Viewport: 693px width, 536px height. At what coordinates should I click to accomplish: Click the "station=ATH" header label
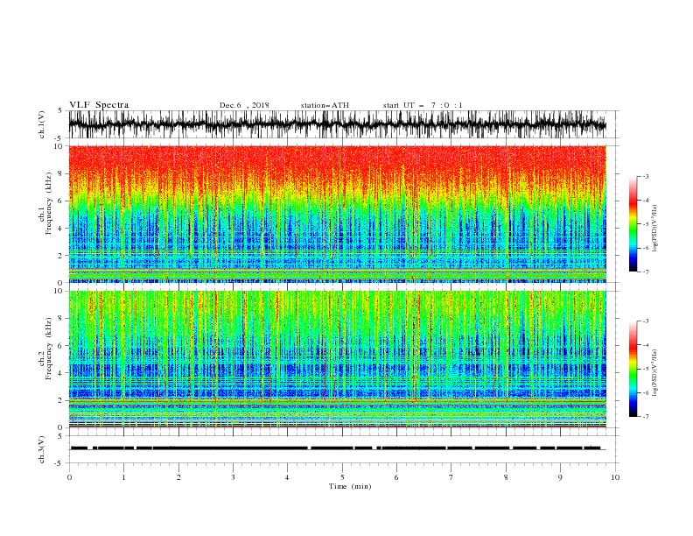click(x=325, y=105)
